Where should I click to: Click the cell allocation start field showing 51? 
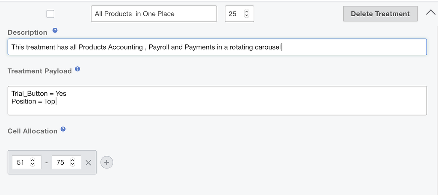tap(21, 162)
